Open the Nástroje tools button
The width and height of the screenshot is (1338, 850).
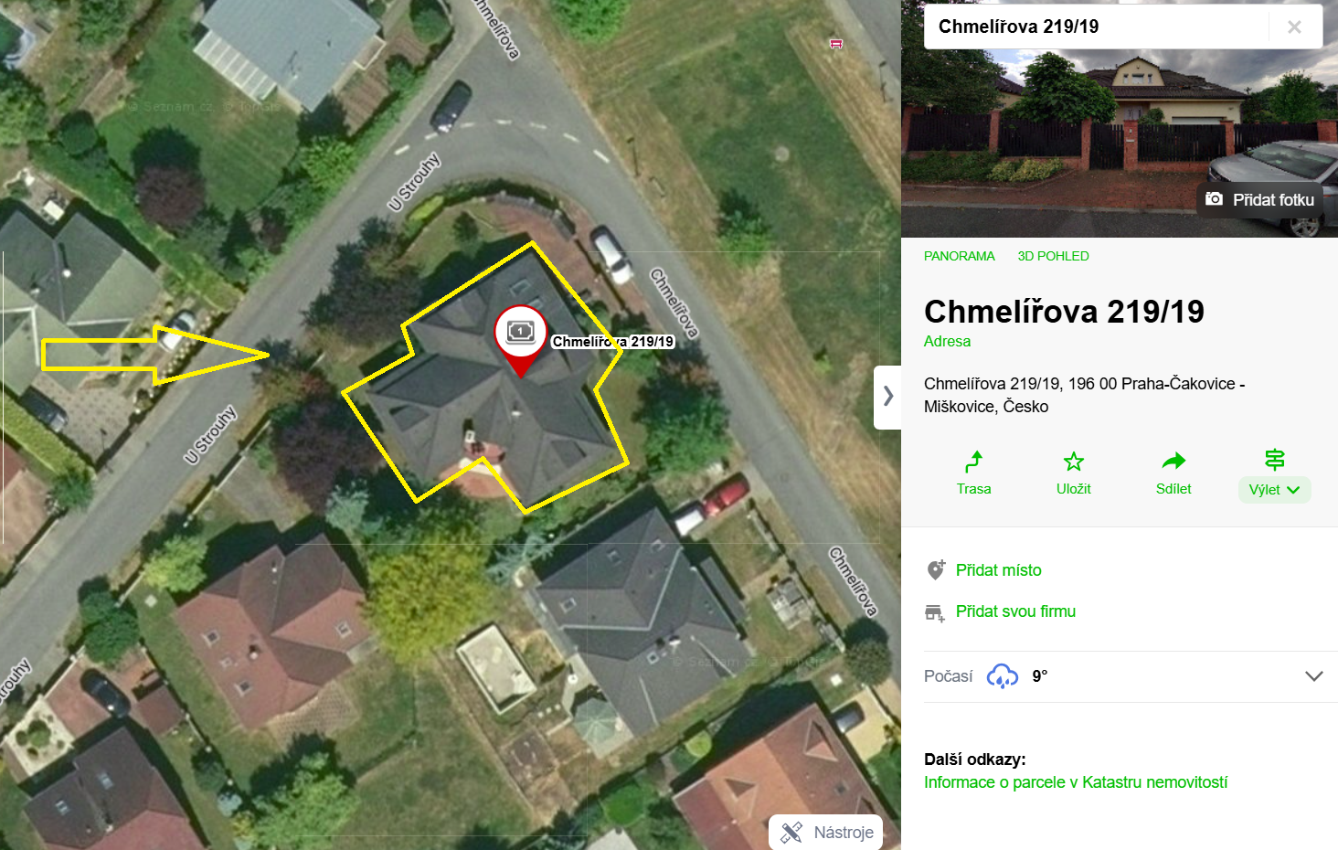825,832
